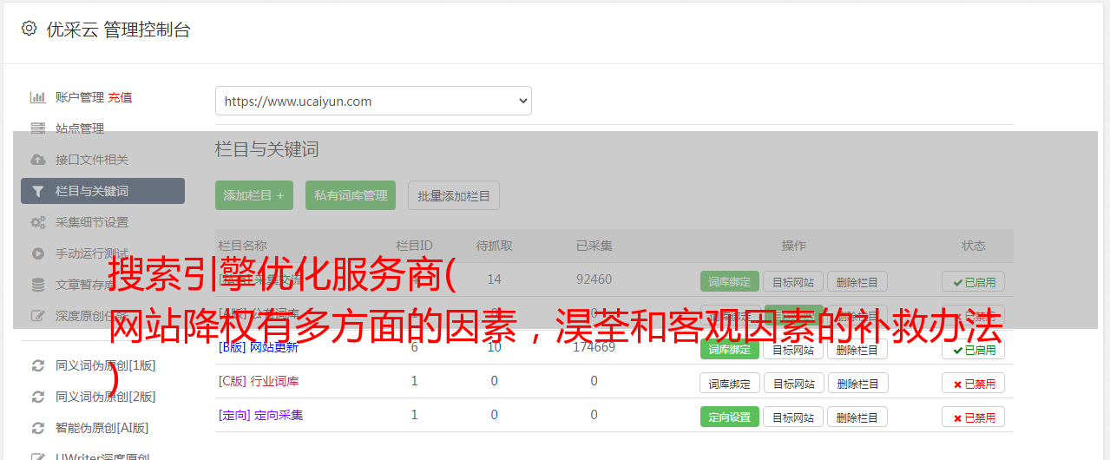Click the 栏目与关键词 page heading
1110x460 pixels.
point(267,149)
